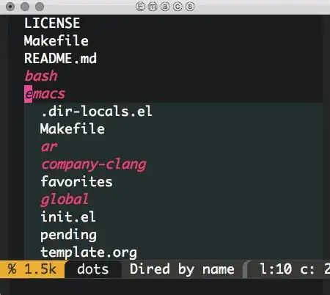Open init.el file
This screenshot has width=330, height=295.
point(68,217)
